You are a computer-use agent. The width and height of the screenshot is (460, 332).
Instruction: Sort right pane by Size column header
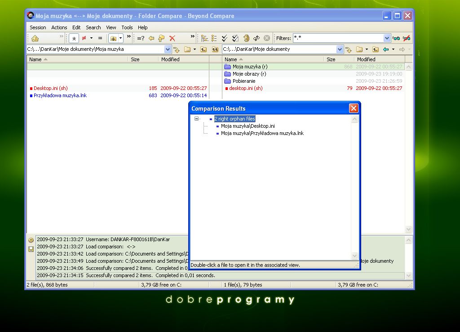point(339,59)
